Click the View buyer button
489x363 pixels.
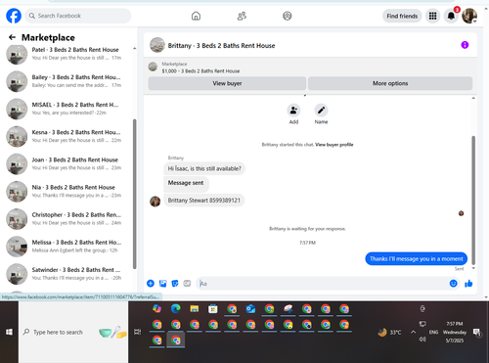[227, 83]
